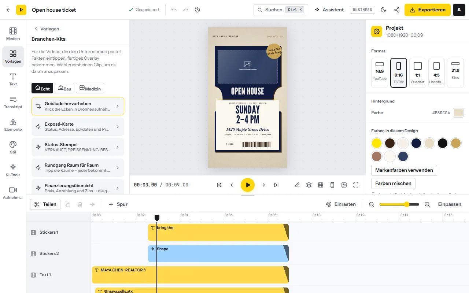Undo the last action
Screen dimensions: 469x293
(174, 10)
